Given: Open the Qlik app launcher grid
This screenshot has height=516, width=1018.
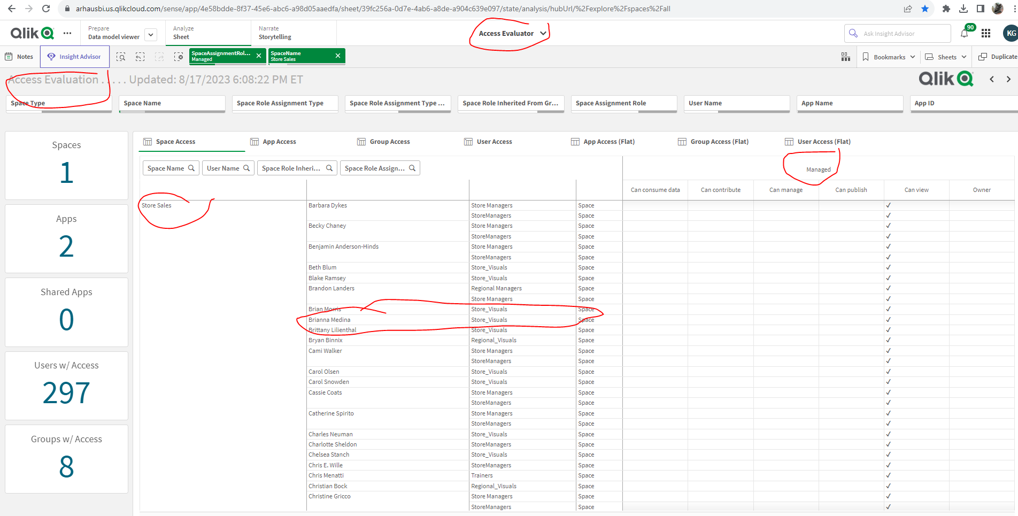Looking at the screenshot, I should click(x=986, y=33).
